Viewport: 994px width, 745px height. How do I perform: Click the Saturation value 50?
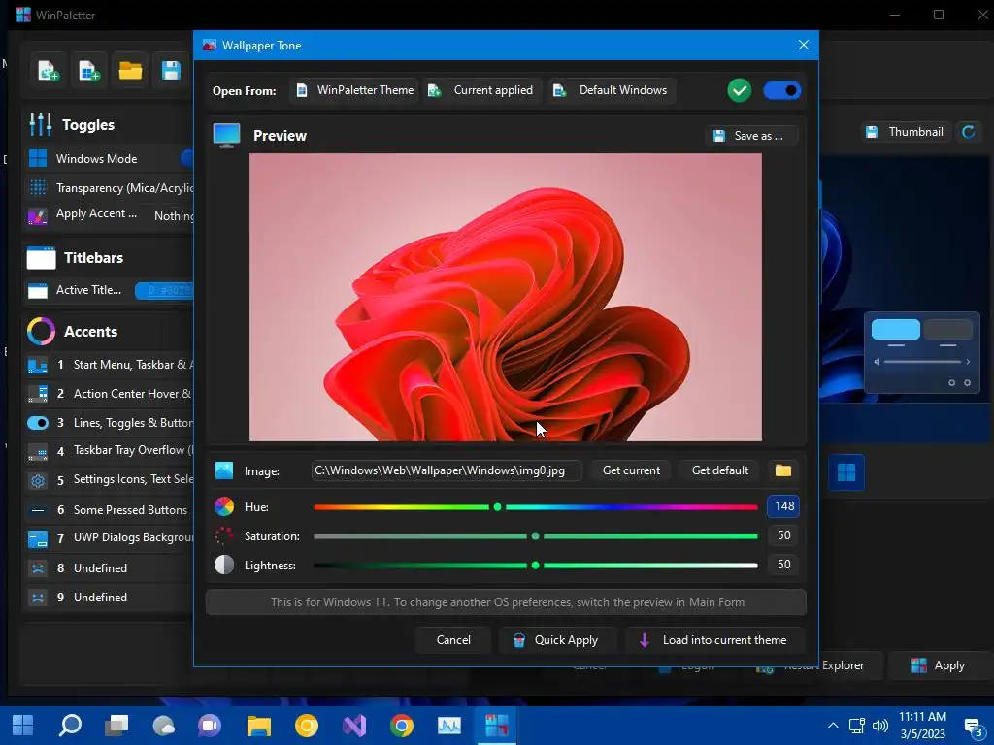click(783, 535)
